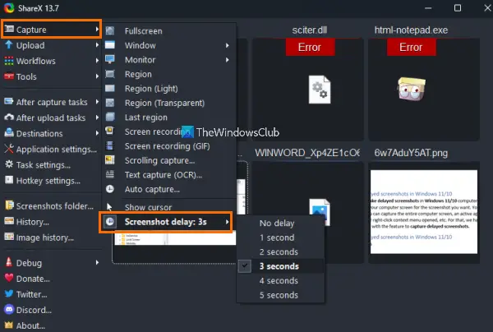Image resolution: width=493 pixels, height=332 pixels.
Task: Select 2 seconds delay
Action: pyautogui.click(x=280, y=251)
